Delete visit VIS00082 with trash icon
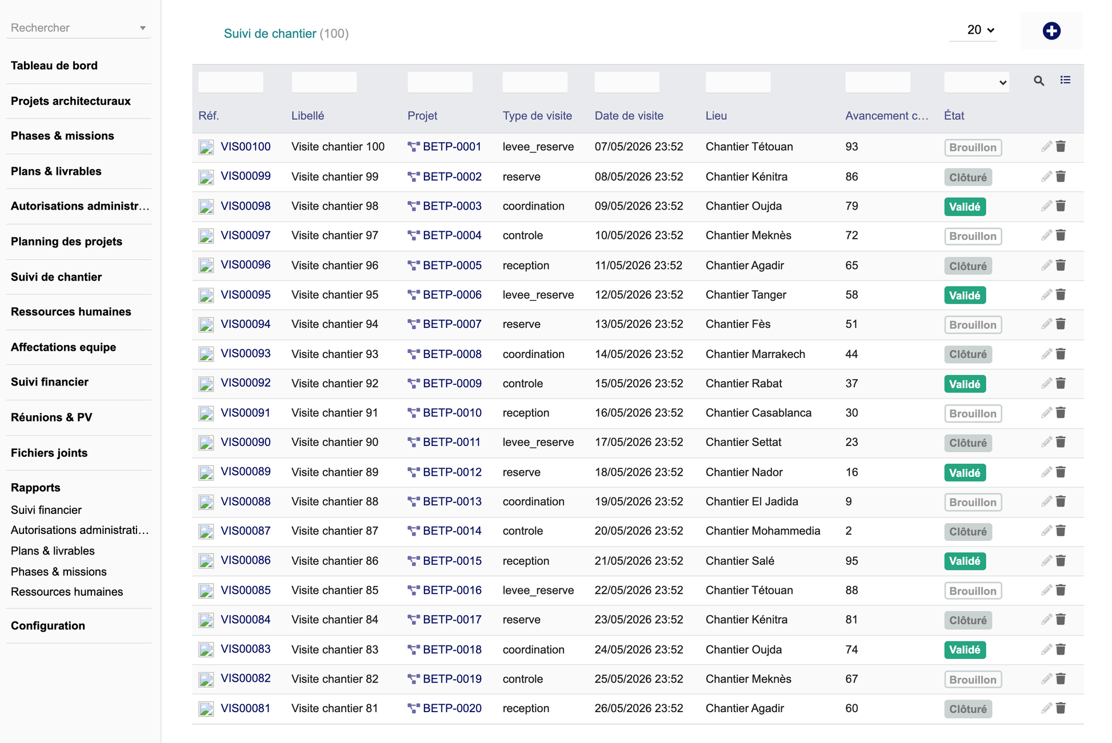 click(1061, 679)
